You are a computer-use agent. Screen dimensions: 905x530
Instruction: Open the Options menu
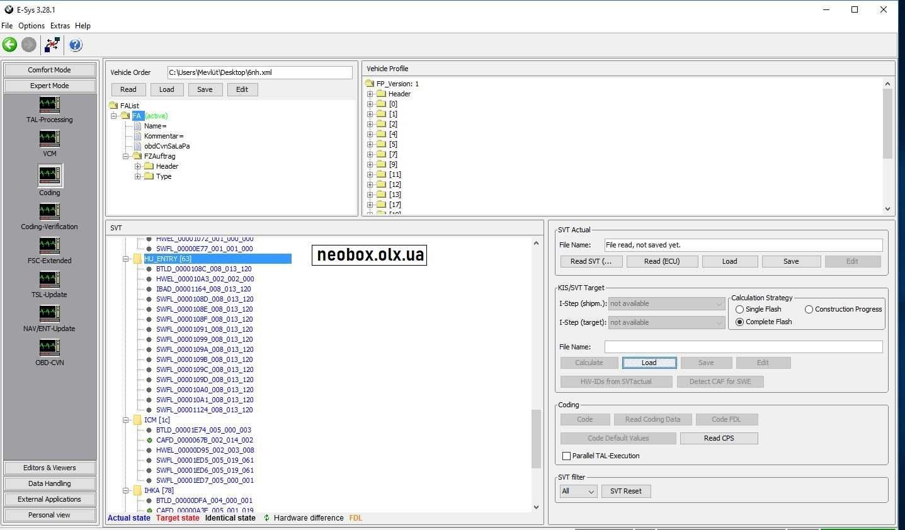(x=31, y=26)
